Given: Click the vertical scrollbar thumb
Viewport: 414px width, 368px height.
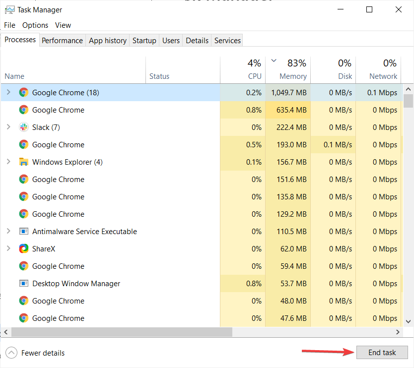Looking at the screenshot, I should 408,101.
